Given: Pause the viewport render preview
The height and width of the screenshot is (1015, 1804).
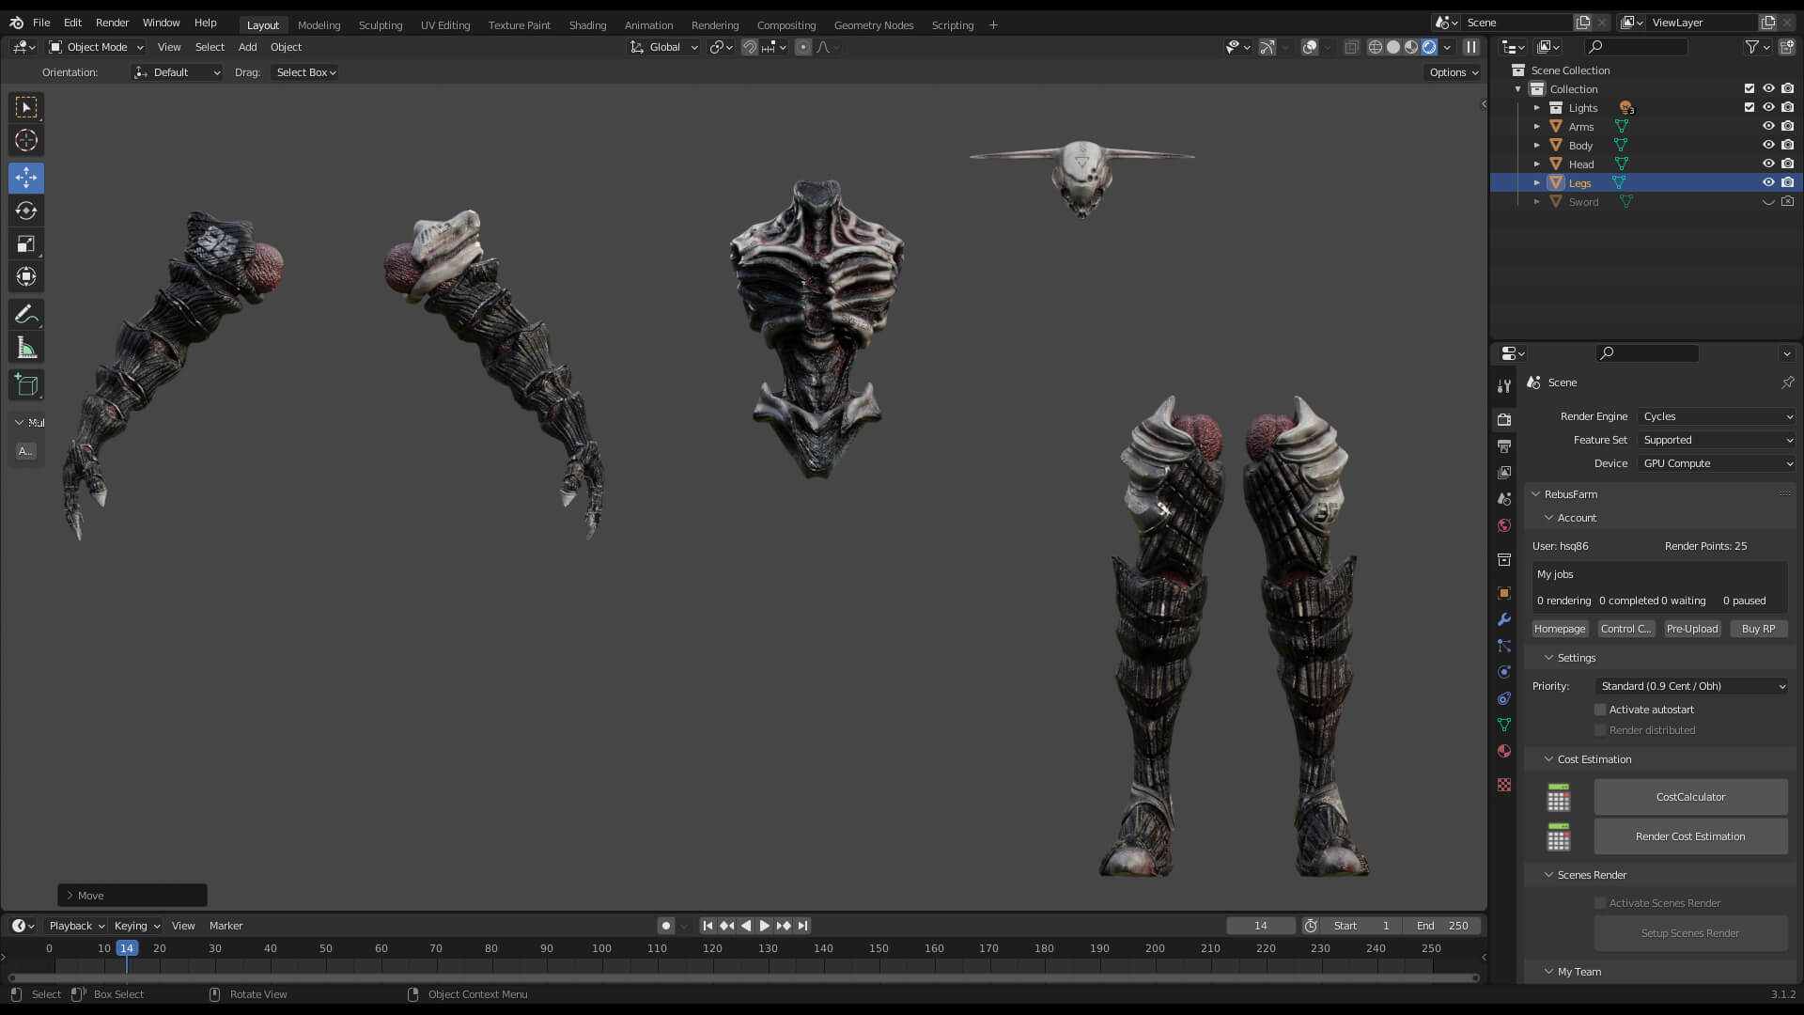Looking at the screenshot, I should [x=1471, y=47].
